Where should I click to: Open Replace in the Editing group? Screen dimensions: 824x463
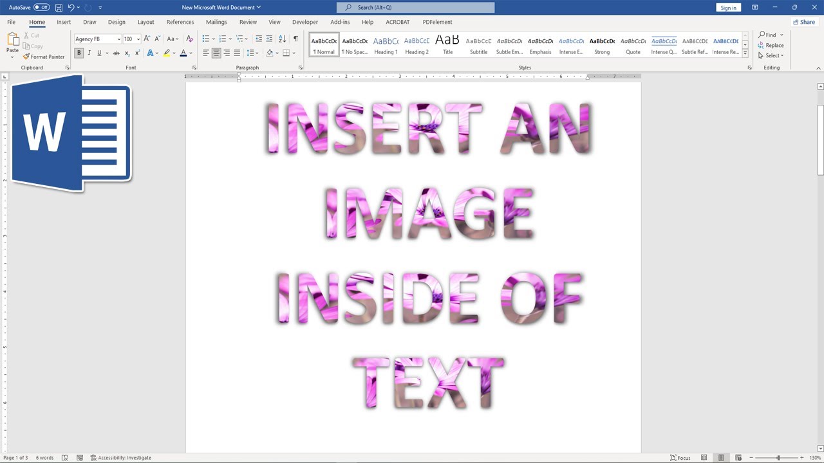coord(771,45)
